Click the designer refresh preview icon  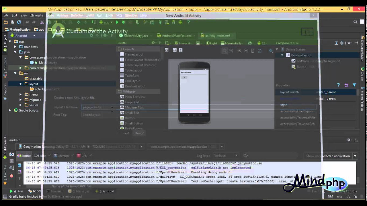[260, 51]
